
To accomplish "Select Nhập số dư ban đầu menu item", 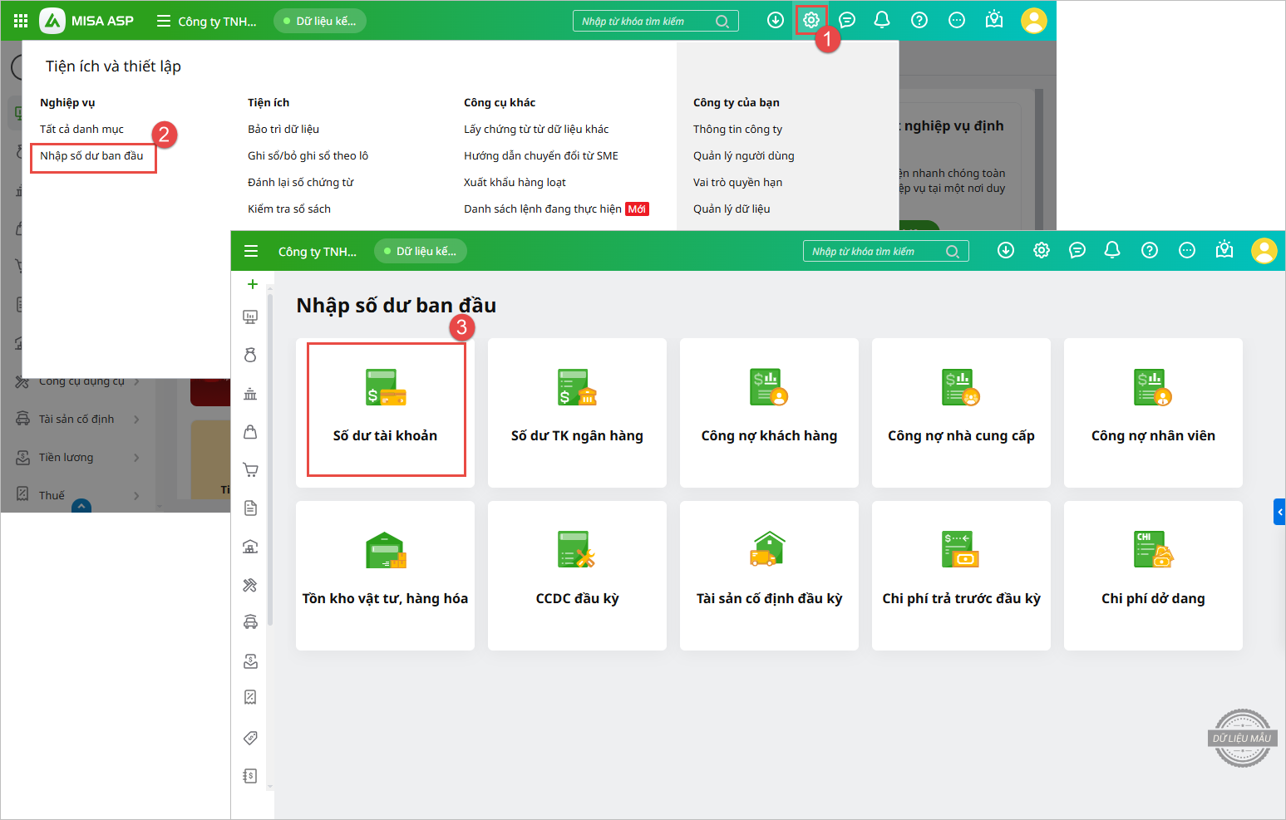I will [x=91, y=156].
